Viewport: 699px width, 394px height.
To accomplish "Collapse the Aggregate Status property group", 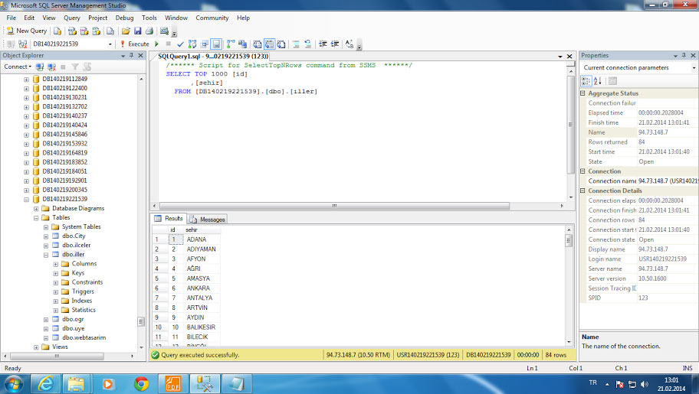I will point(582,93).
